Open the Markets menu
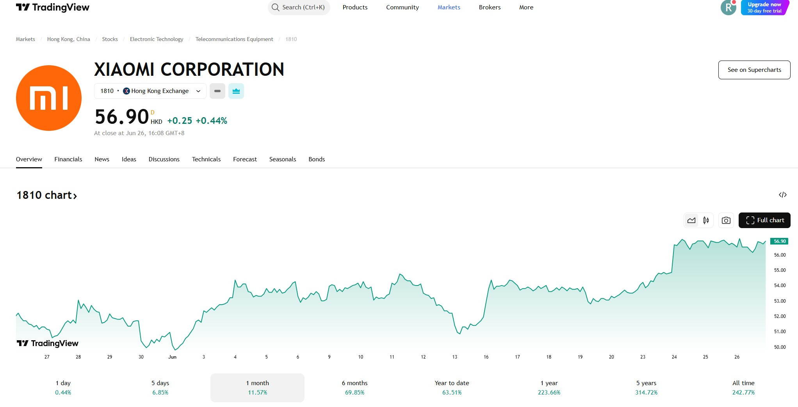Image resolution: width=798 pixels, height=407 pixels. 449,7
